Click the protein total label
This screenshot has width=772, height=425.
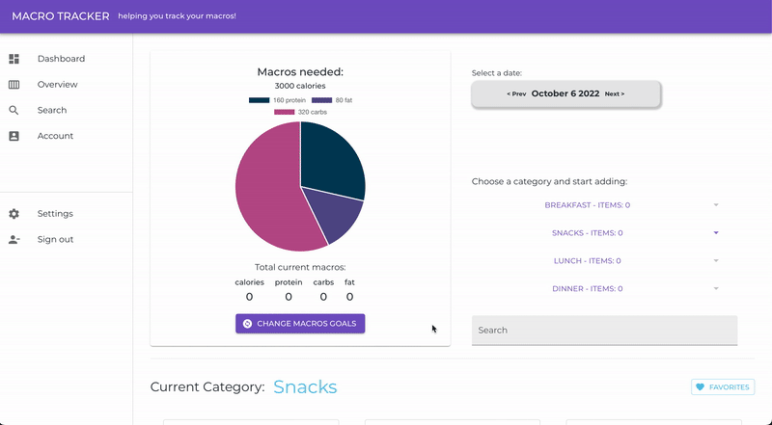pyautogui.click(x=289, y=282)
